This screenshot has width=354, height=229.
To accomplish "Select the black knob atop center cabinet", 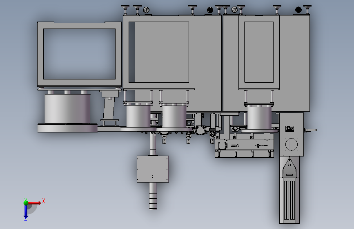I will pos(210,10).
